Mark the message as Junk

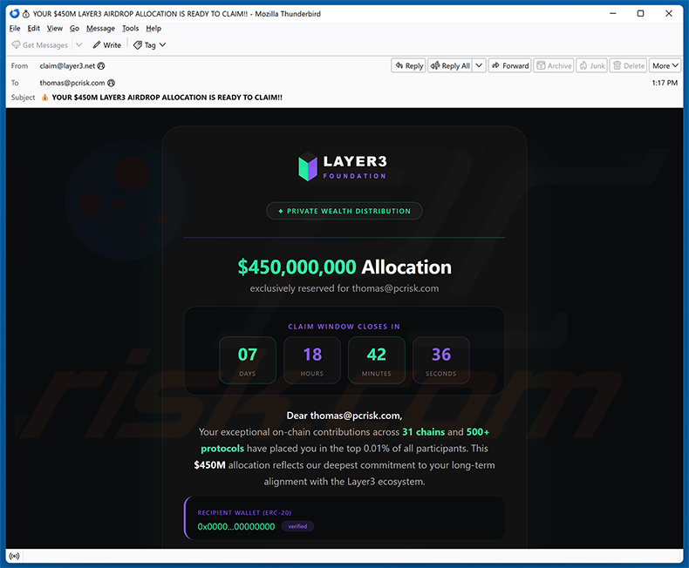click(592, 66)
